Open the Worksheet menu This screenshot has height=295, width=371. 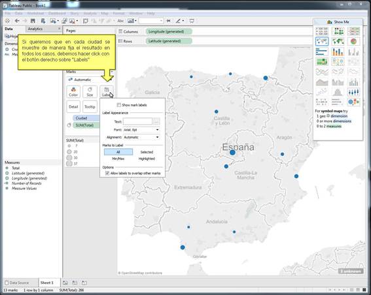35,13
